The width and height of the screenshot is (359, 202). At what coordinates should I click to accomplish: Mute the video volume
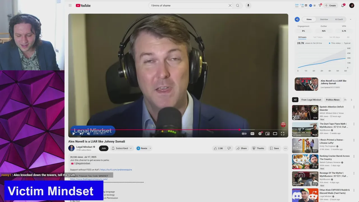tap(88, 134)
